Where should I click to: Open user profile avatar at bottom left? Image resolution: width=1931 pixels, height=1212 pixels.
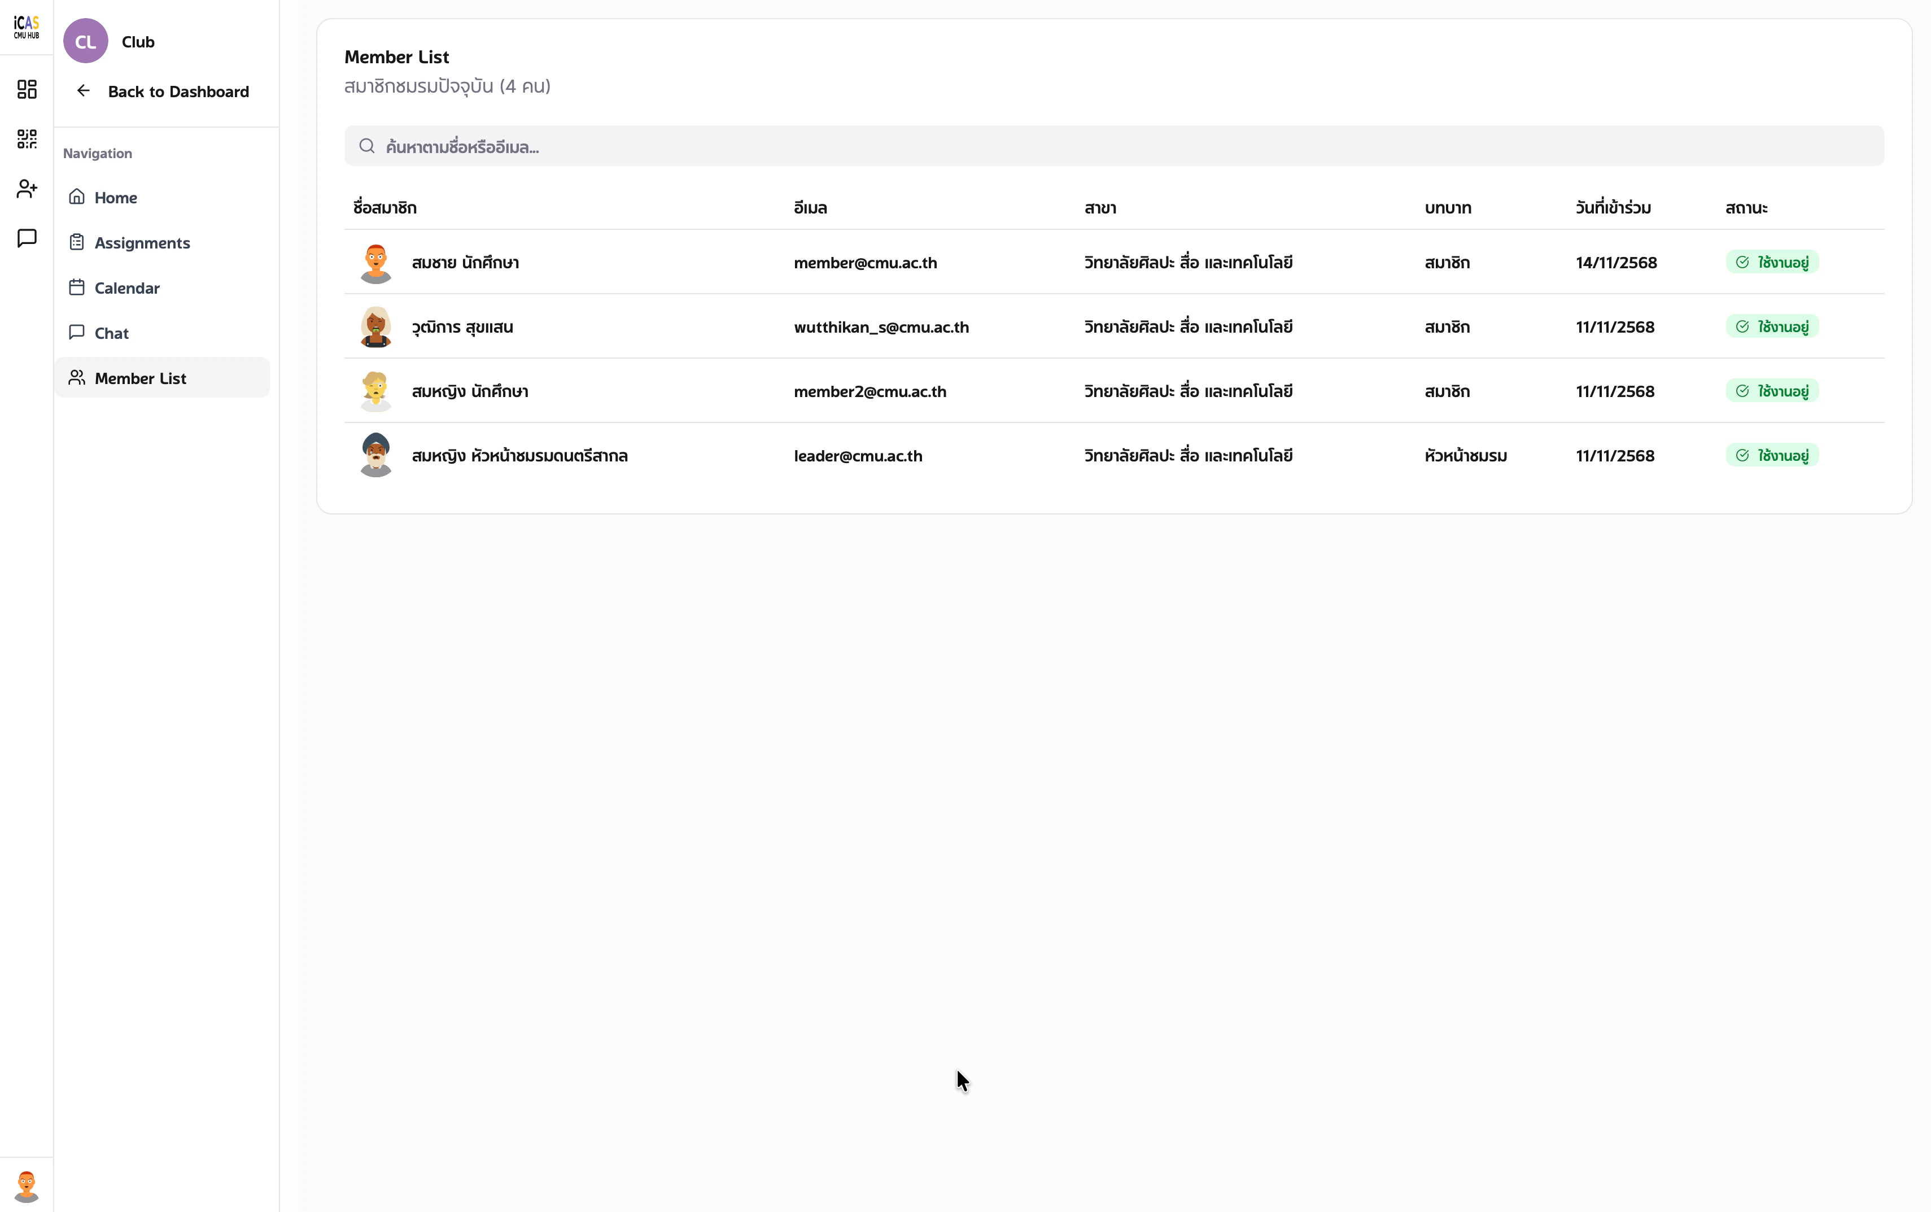tap(27, 1185)
